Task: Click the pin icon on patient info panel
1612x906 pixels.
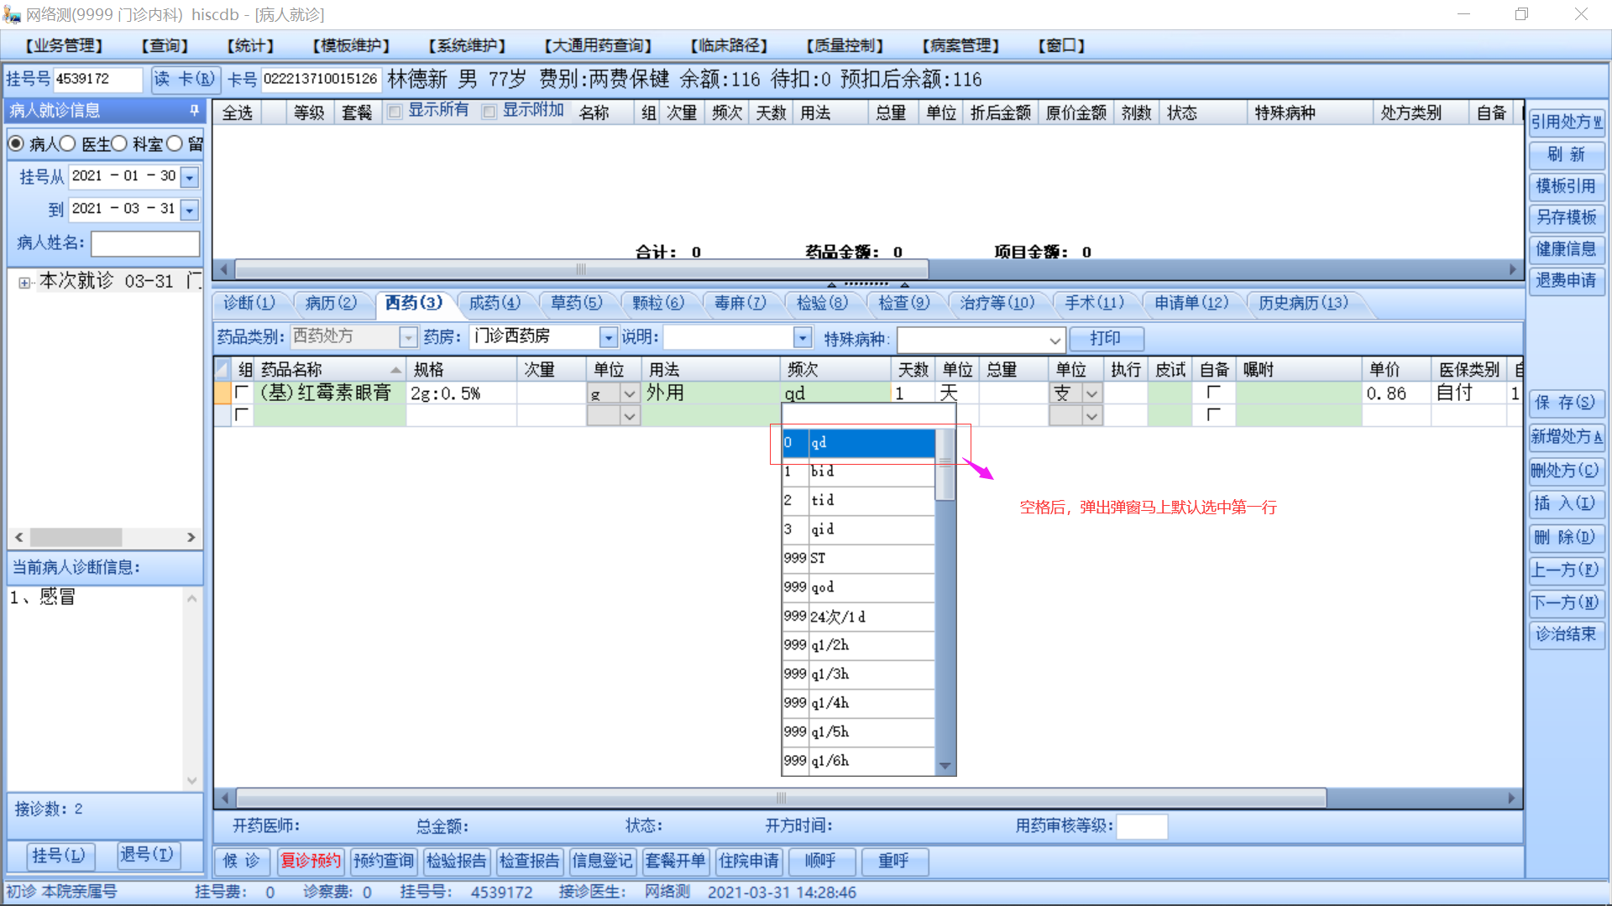Action: [x=194, y=111]
